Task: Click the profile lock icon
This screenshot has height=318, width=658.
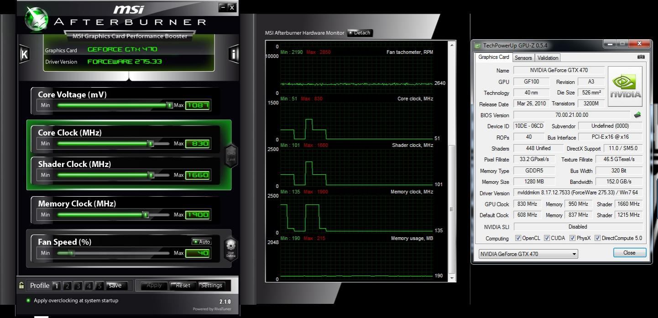Action: pyautogui.click(x=21, y=286)
